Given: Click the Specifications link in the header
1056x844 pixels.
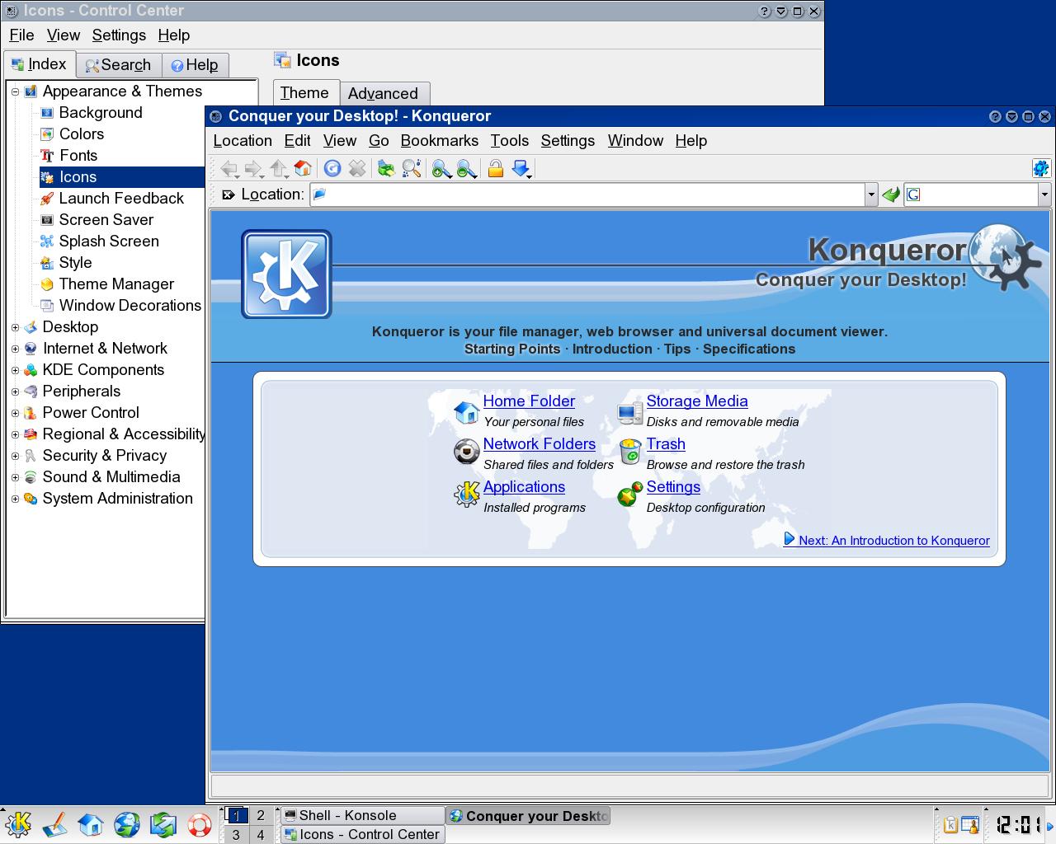Looking at the screenshot, I should click(749, 349).
